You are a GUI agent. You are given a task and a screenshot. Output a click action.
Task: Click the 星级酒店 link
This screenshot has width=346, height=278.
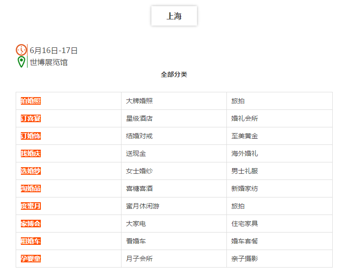139,118
